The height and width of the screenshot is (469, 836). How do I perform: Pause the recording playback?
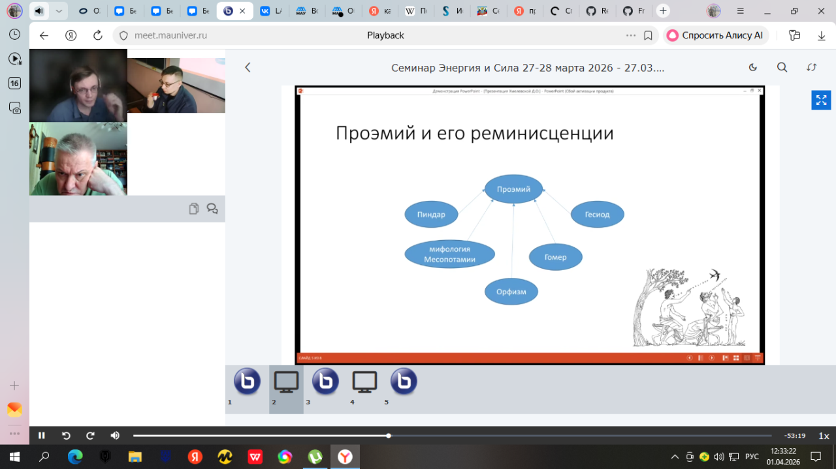pos(42,436)
